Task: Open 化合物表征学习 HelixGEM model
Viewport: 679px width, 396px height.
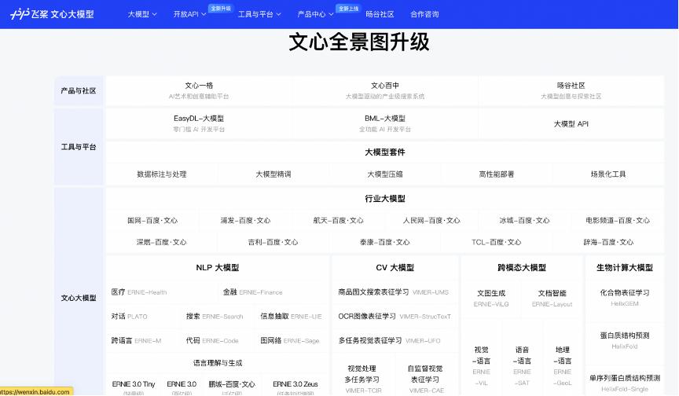Action: point(625,298)
